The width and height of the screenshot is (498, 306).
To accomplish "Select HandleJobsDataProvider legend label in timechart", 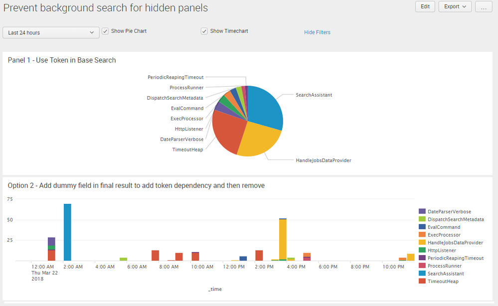I will 455,243.
